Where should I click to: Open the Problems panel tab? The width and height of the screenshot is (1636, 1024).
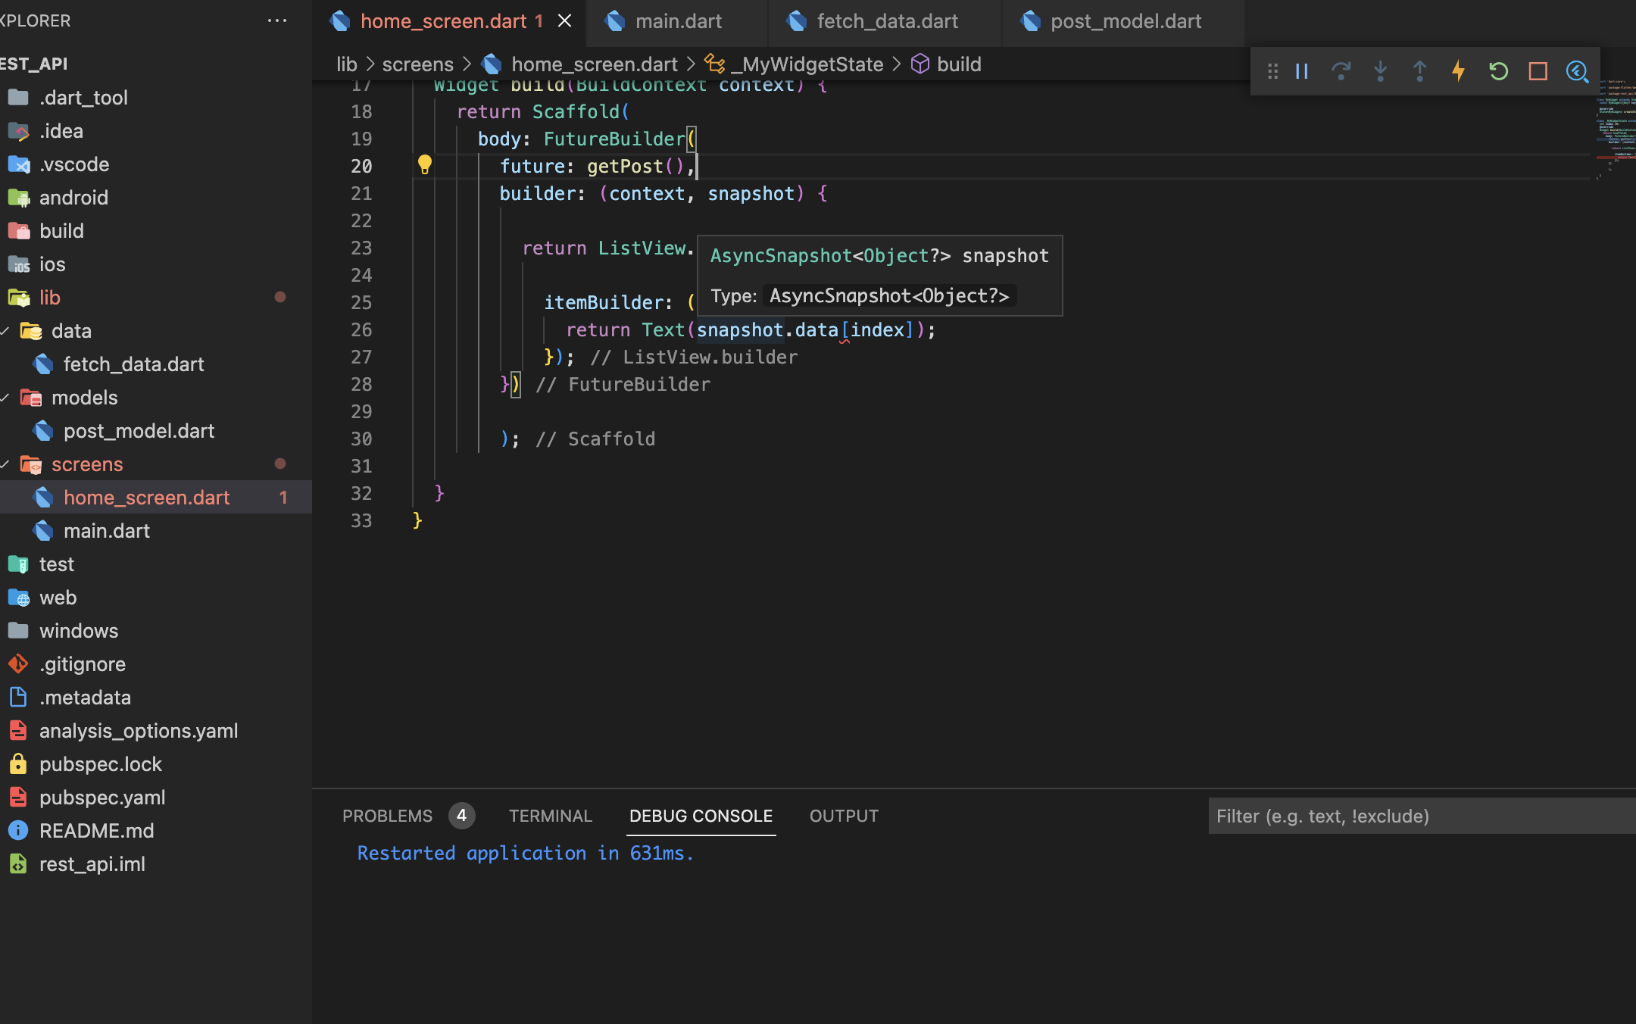(x=387, y=816)
